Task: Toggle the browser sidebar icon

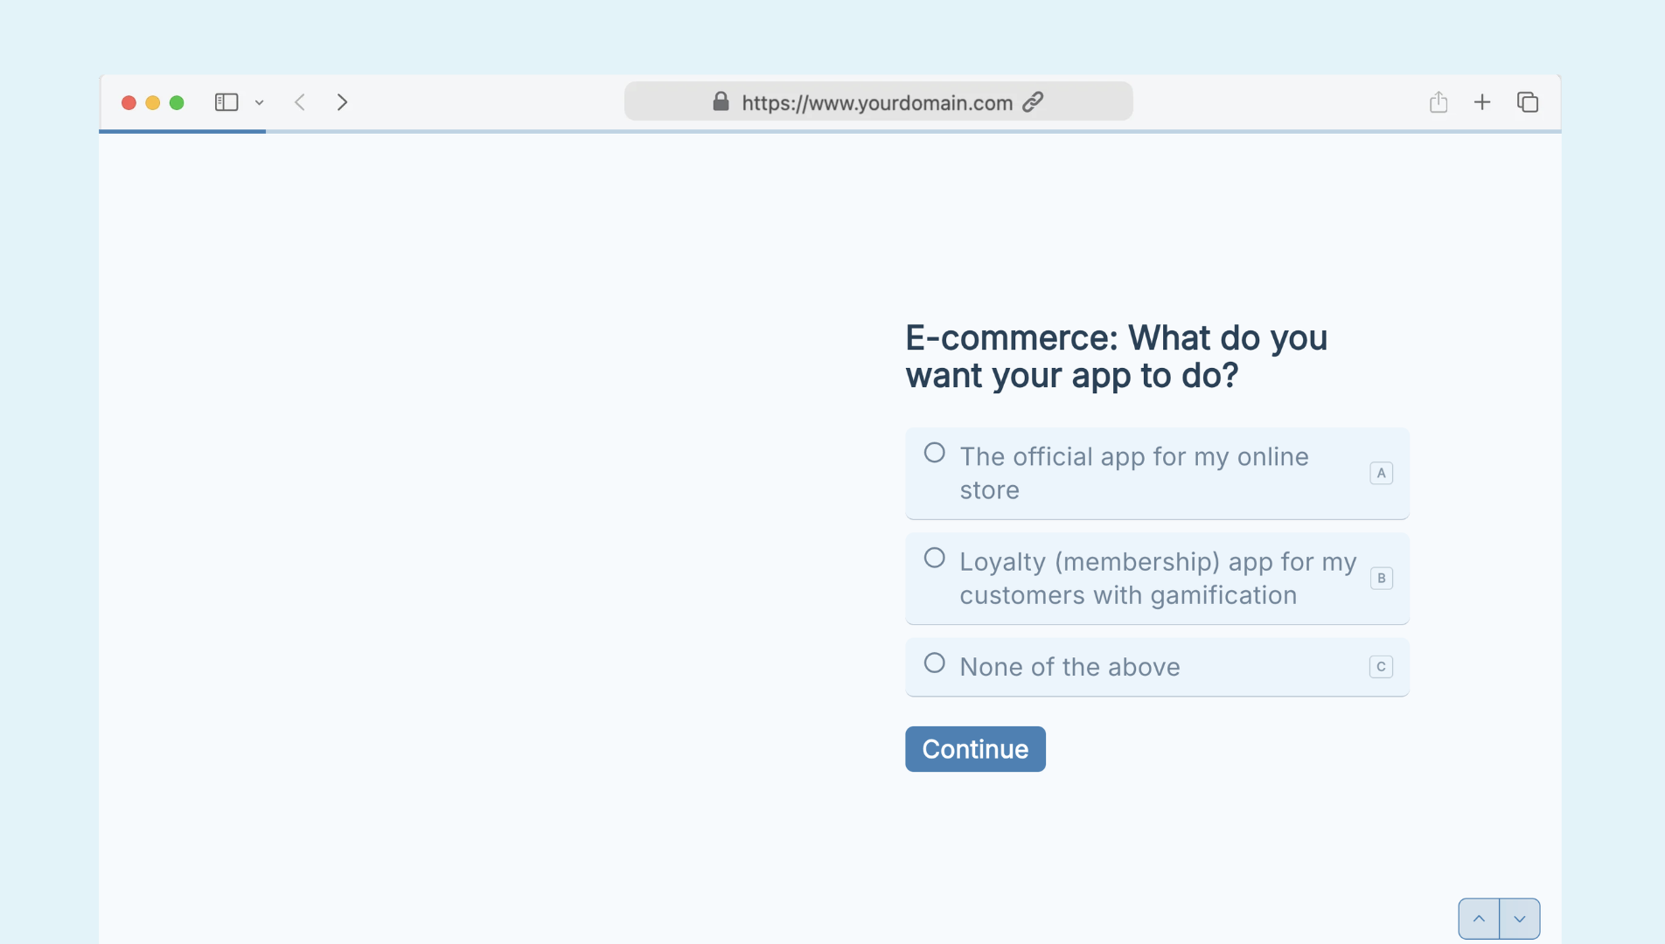Action: [226, 102]
